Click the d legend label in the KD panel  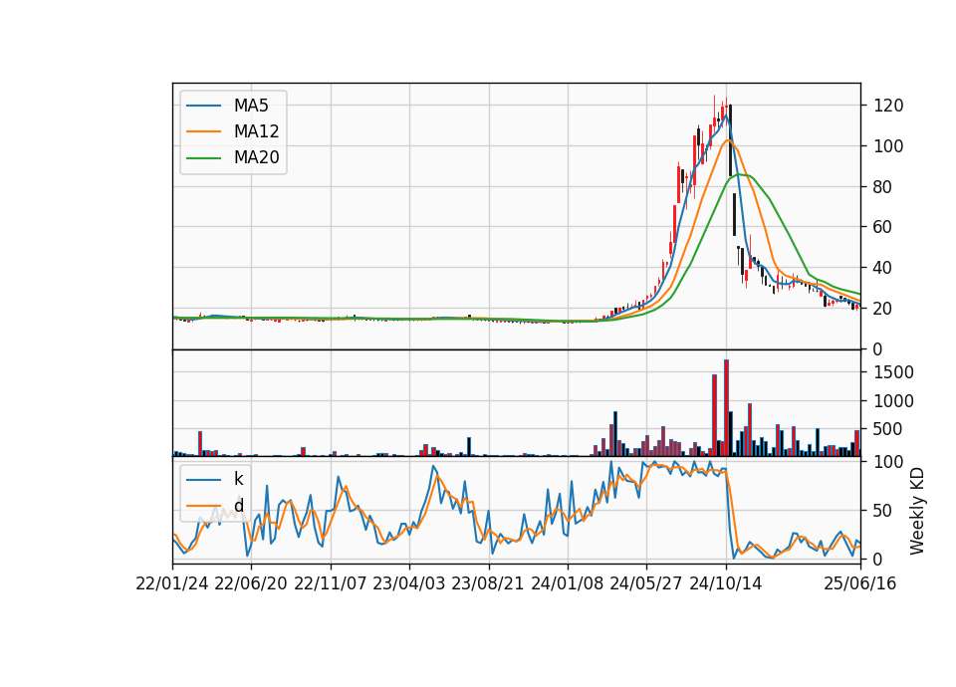coord(238,506)
